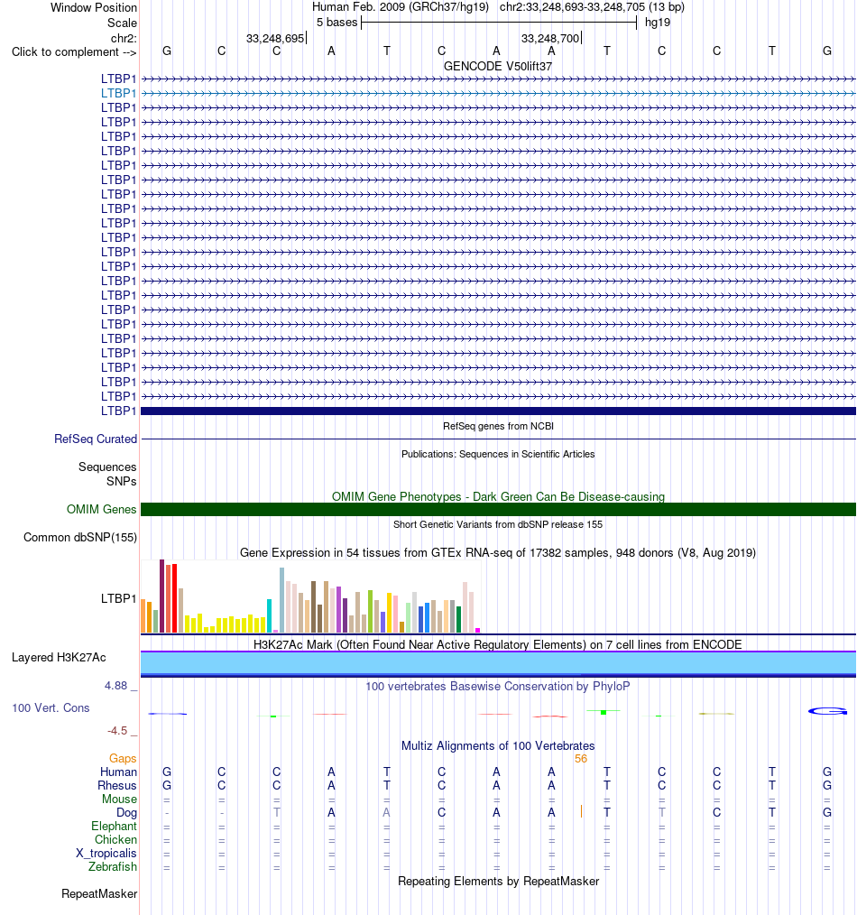Select the Elephant alignment row label
857x915 pixels.
coord(114,826)
